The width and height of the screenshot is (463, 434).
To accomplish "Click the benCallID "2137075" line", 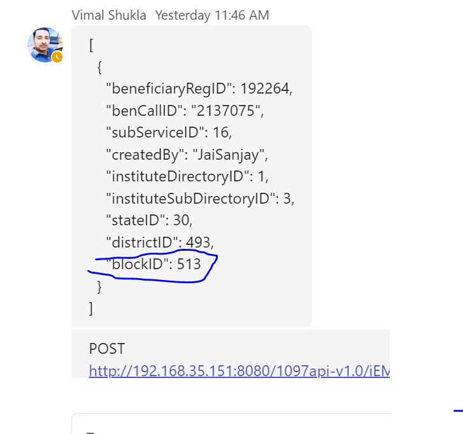I will point(185,111).
